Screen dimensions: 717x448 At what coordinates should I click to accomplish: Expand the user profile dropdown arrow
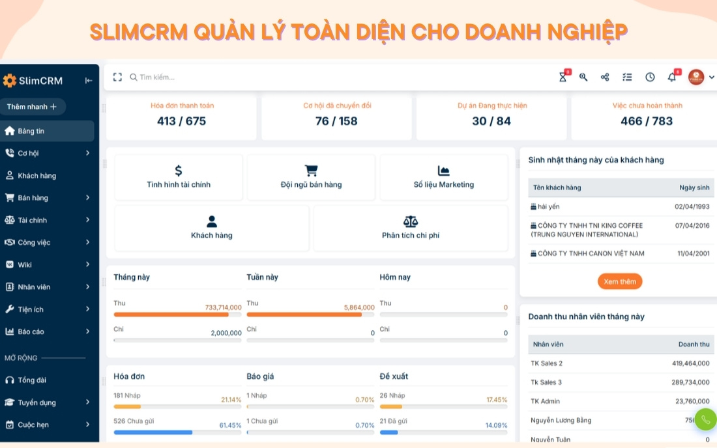coord(712,77)
